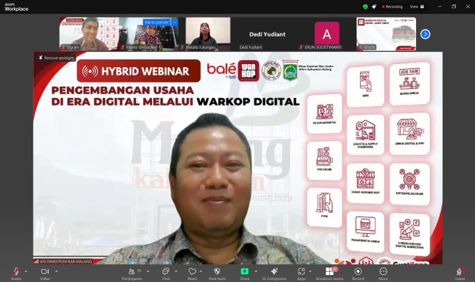This screenshot has width=475, height=282.
Task: Open the More options menu
Action: point(383,271)
